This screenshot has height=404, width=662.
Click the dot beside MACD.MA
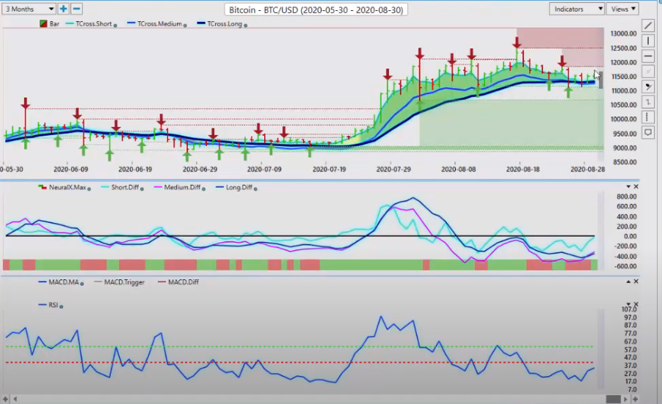82,284
